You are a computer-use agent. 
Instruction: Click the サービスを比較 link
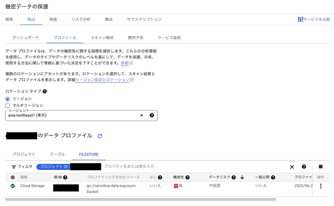pyautogui.click(x=314, y=20)
